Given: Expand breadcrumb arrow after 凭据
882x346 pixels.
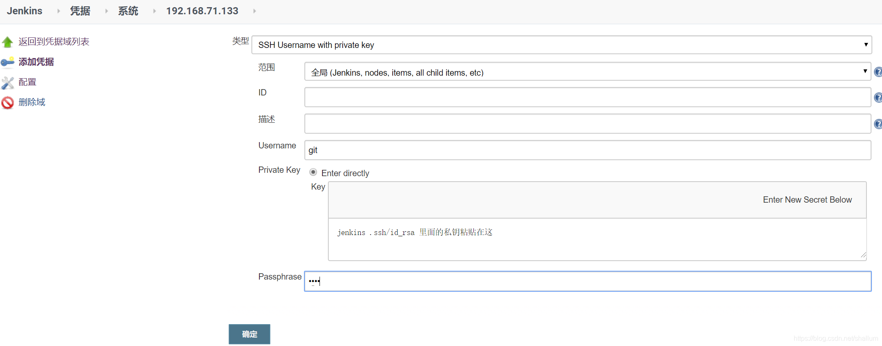Looking at the screenshot, I should tap(106, 11).
